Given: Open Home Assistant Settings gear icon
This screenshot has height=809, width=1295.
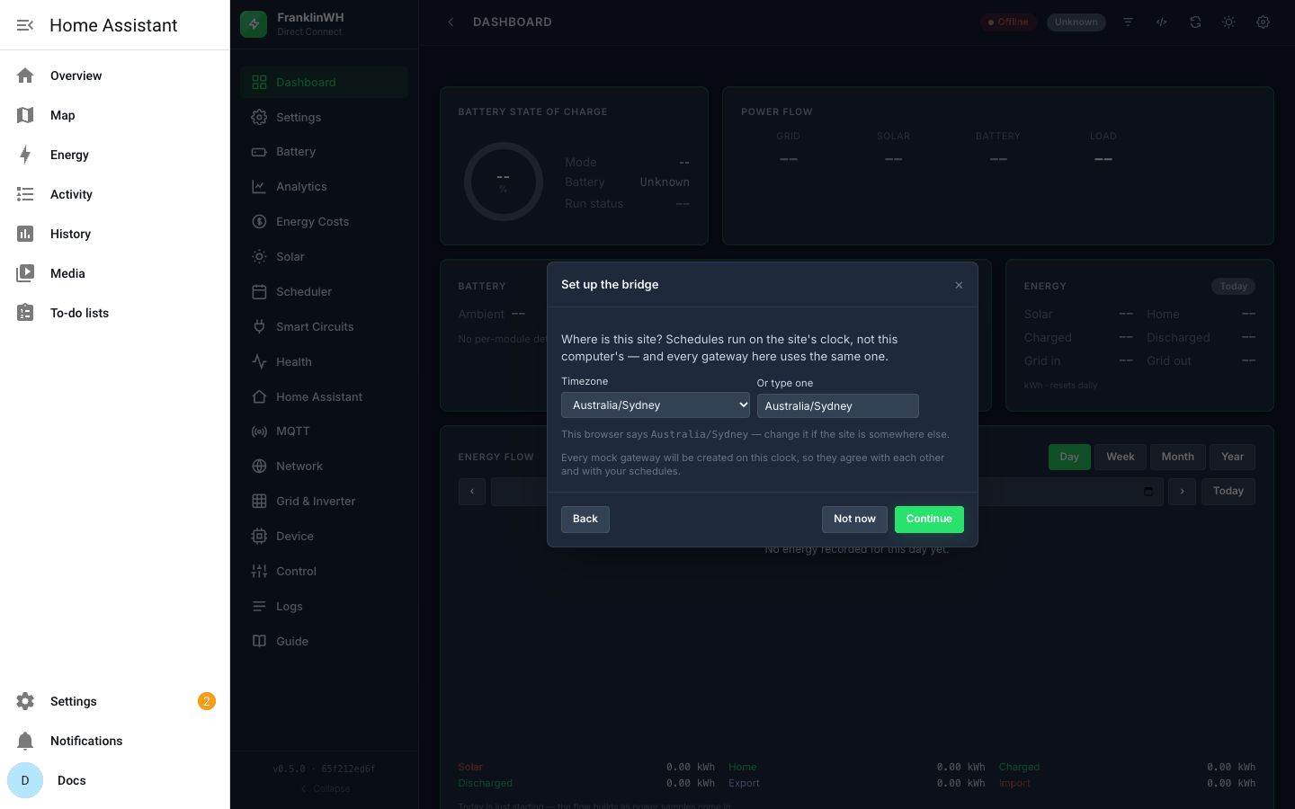Looking at the screenshot, I should pyautogui.click(x=25, y=701).
